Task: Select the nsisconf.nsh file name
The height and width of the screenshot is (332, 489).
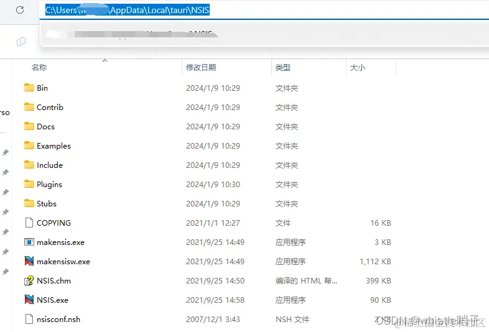Action: tap(58, 319)
